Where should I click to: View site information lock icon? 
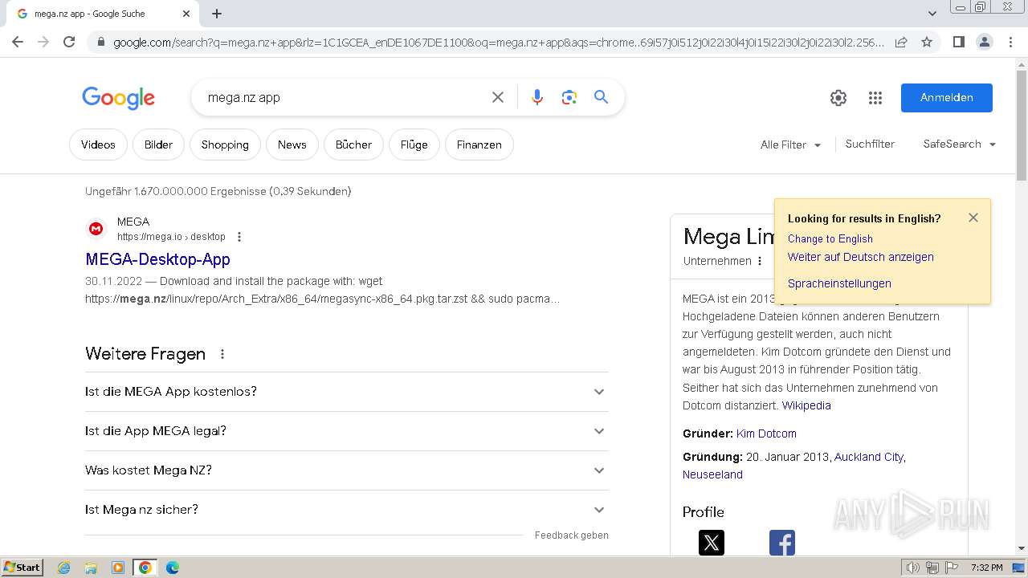[101, 42]
